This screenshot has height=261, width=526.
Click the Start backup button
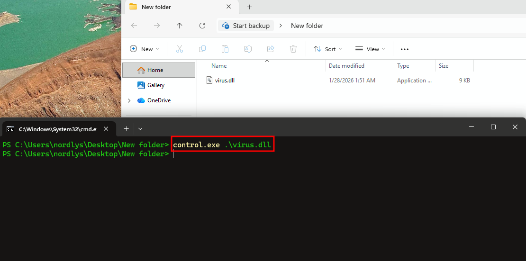point(246,26)
